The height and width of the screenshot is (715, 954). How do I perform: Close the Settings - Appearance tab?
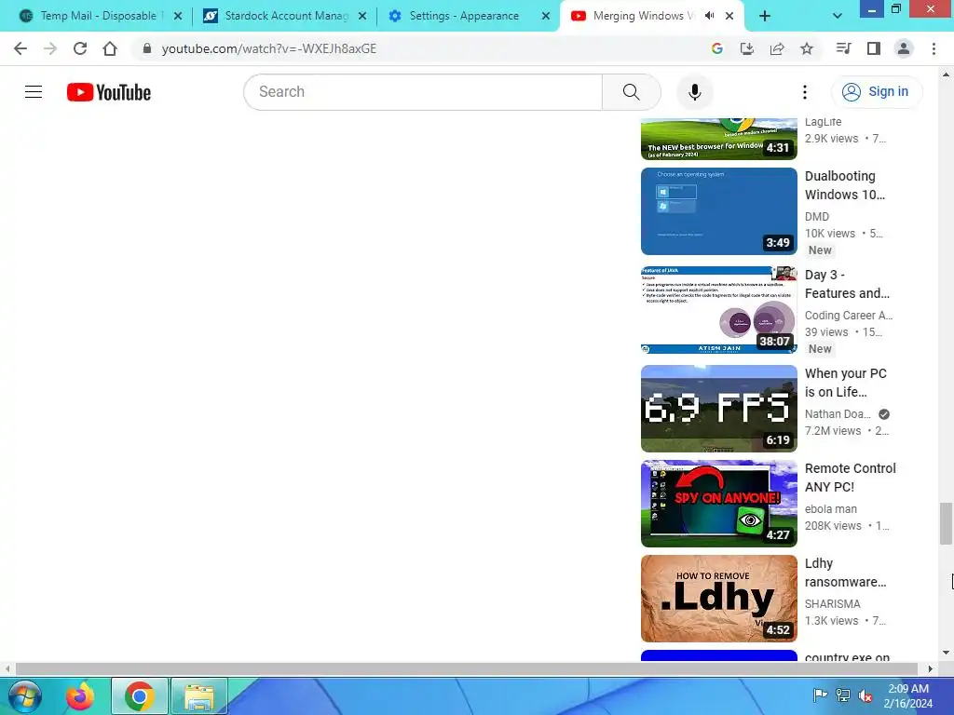click(x=546, y=17)
